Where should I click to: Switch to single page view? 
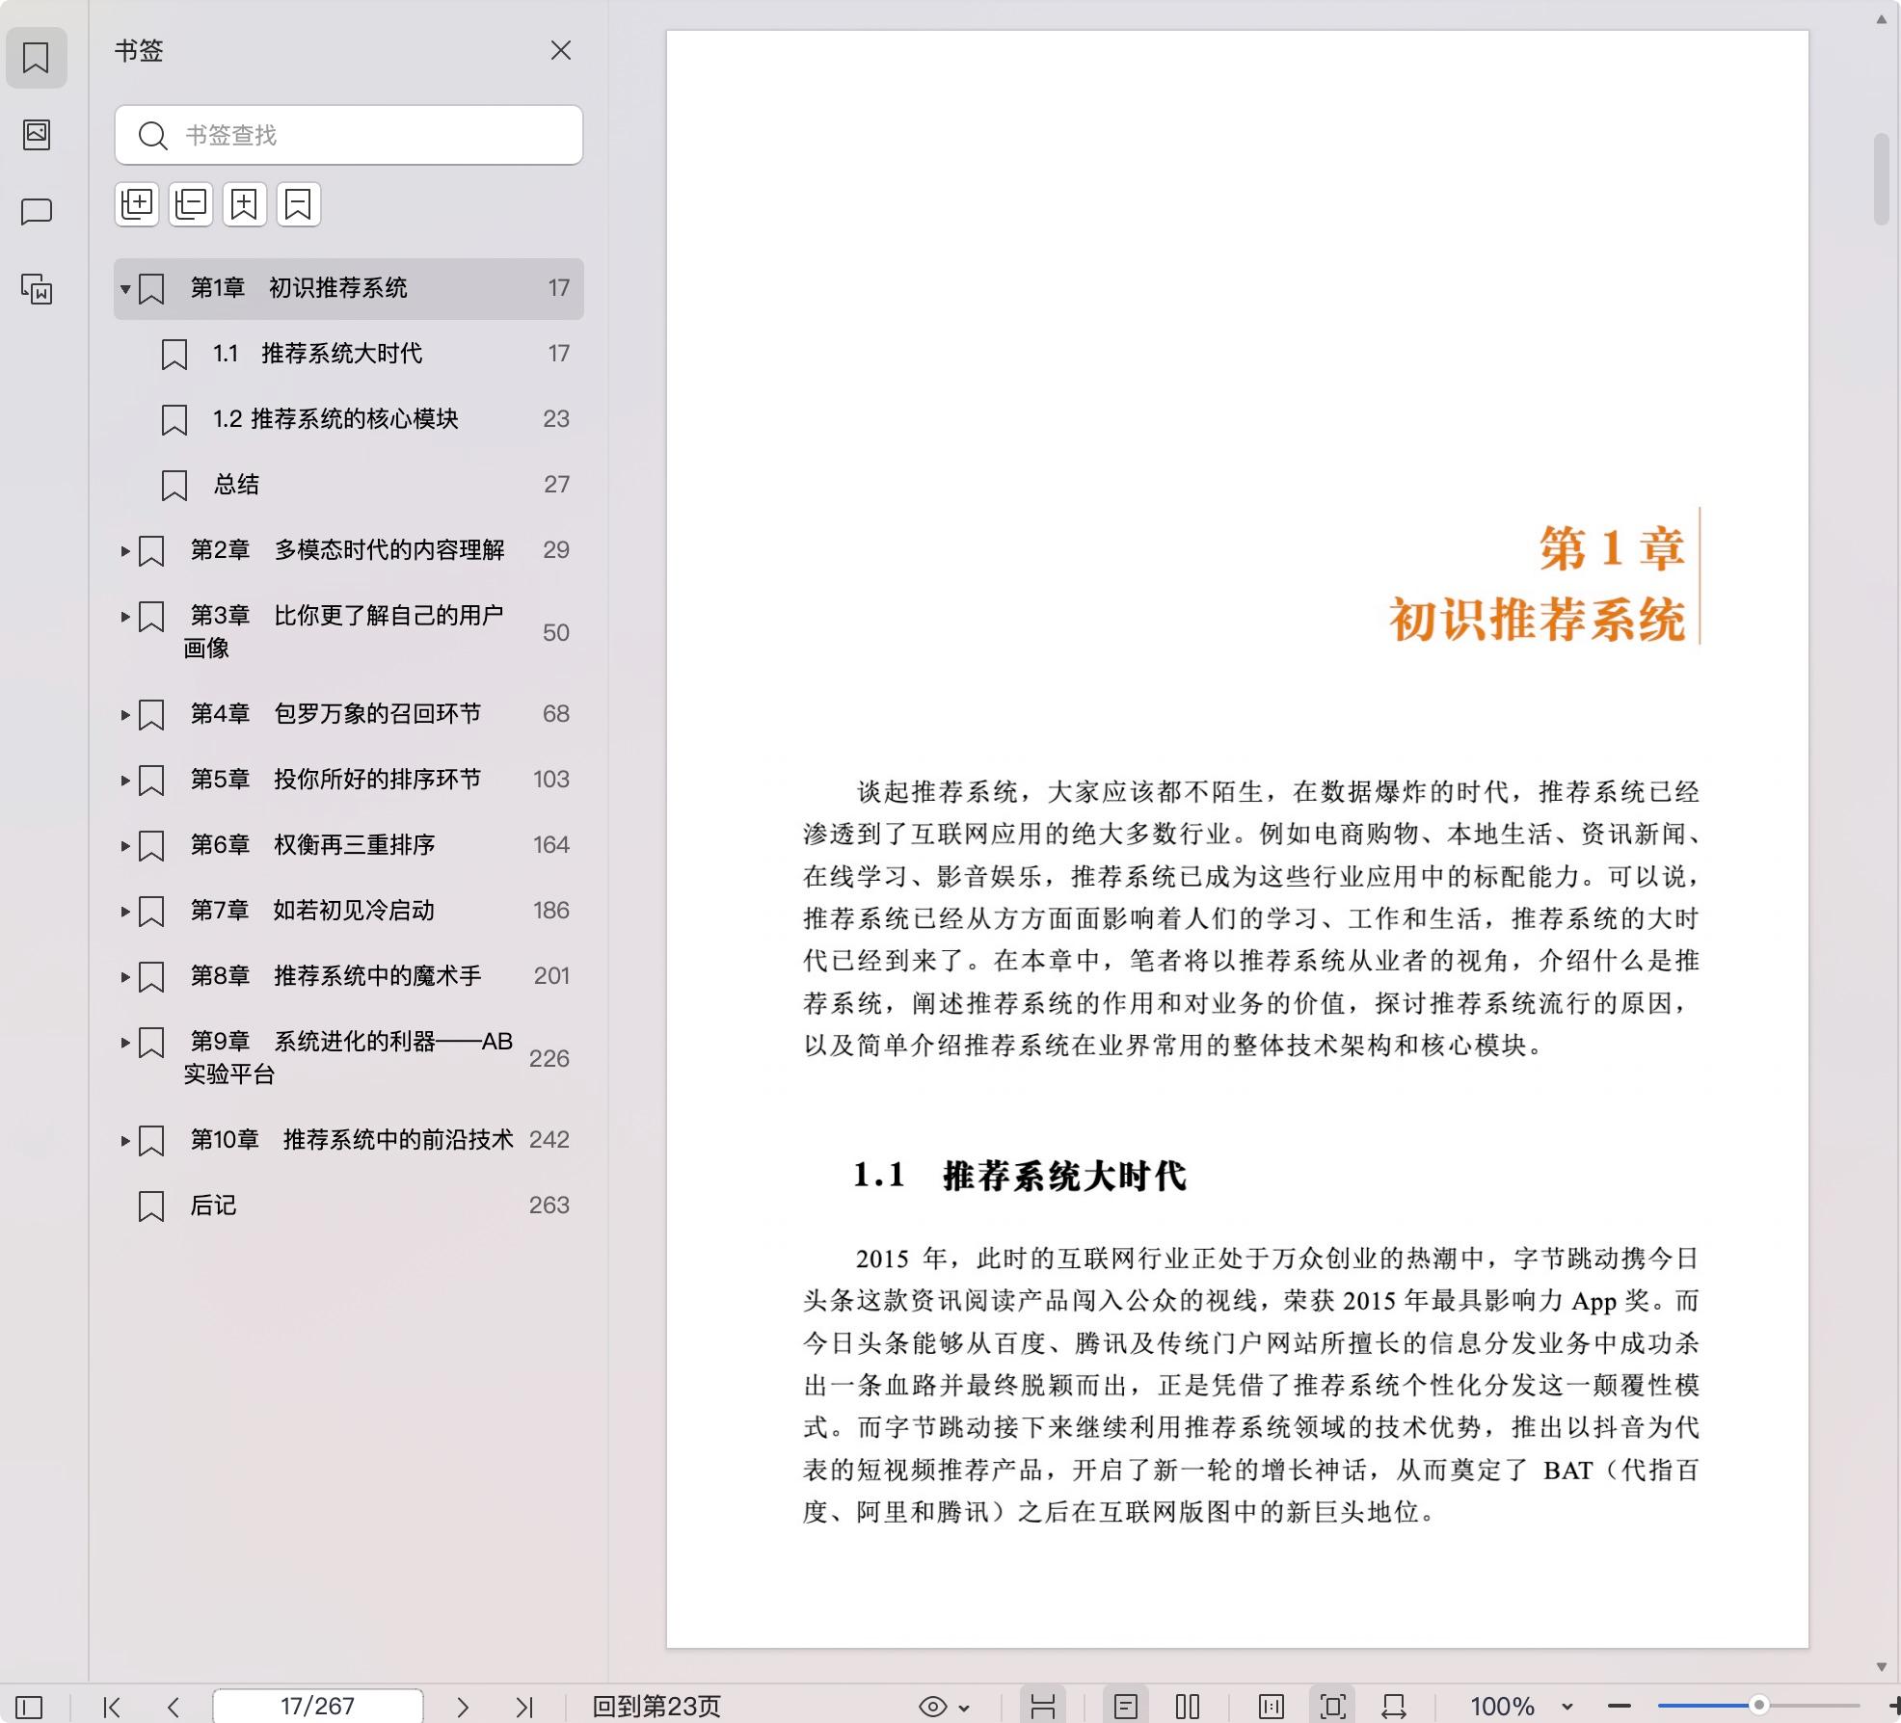click(x=1125, y=1707)
